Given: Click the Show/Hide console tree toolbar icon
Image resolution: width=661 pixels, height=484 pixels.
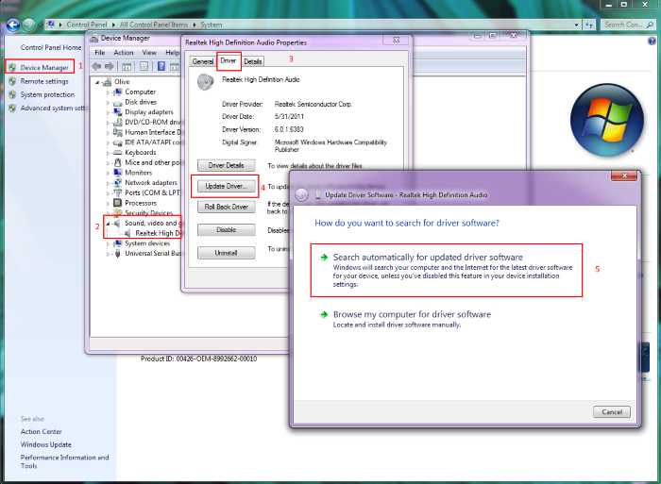Looking at the screenshot, I should (127, 66).
